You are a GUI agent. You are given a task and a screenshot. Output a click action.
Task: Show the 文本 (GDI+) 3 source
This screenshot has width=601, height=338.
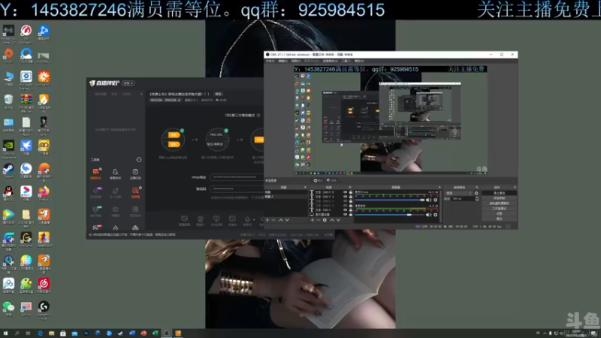pyautogui.click(x=345, y=201)
